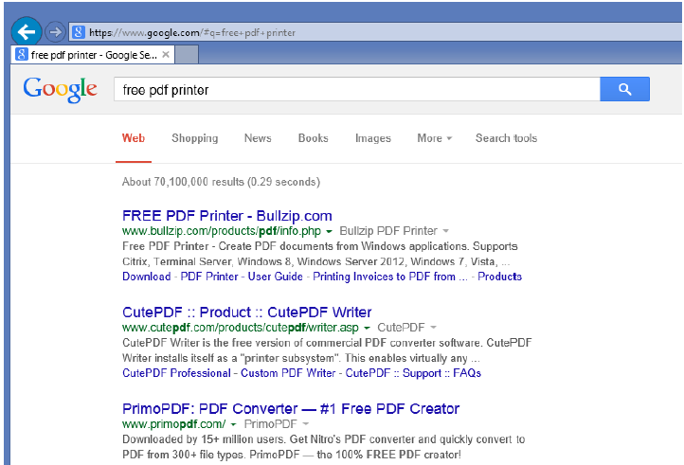
Task: Click the browser Forward arrow button
Action: point(55,32)
